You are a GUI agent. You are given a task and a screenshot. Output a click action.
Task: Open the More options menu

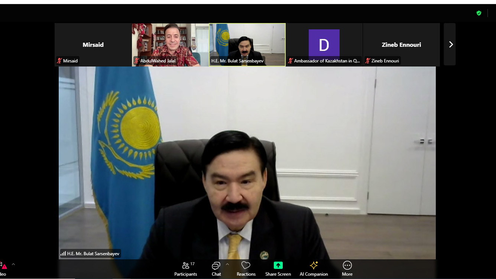[347, 269]
